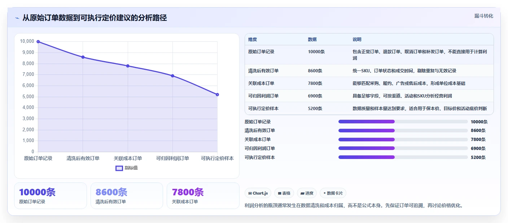The image size is (508, 223).
Task: Click the progress bar for 清洗后有效订单
Action: tap(403, 131)
